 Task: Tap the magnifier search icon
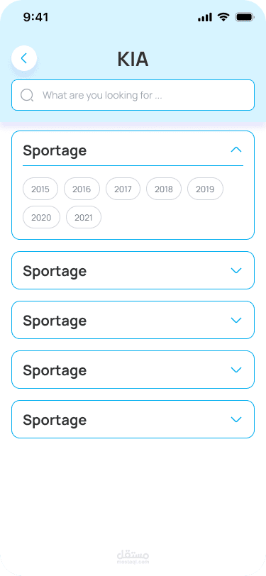click(x=27, y=95)
